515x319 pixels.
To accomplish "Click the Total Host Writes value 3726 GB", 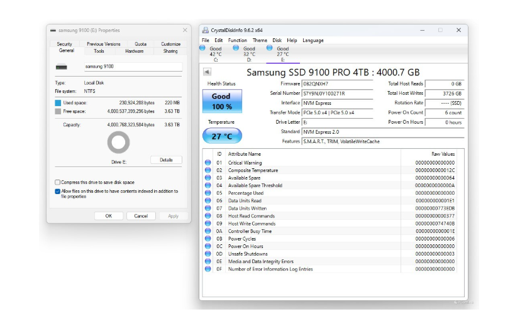I will tap(445, 94).
